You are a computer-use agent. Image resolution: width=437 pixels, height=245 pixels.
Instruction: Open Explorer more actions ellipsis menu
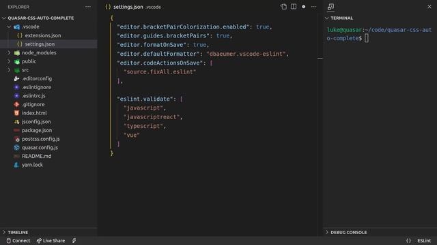tap(88, 7)
